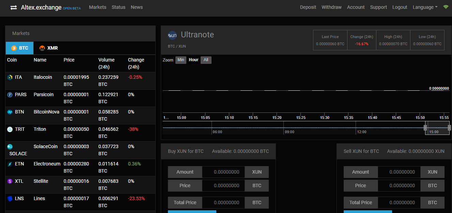
Task: Click the left handle of chart range navigator
Action: (x=425, y=128)
